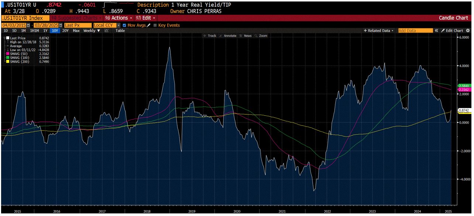474x216 pixels.
Task: Open News on the chart toolbar
Action: click(x=248, y=36)
